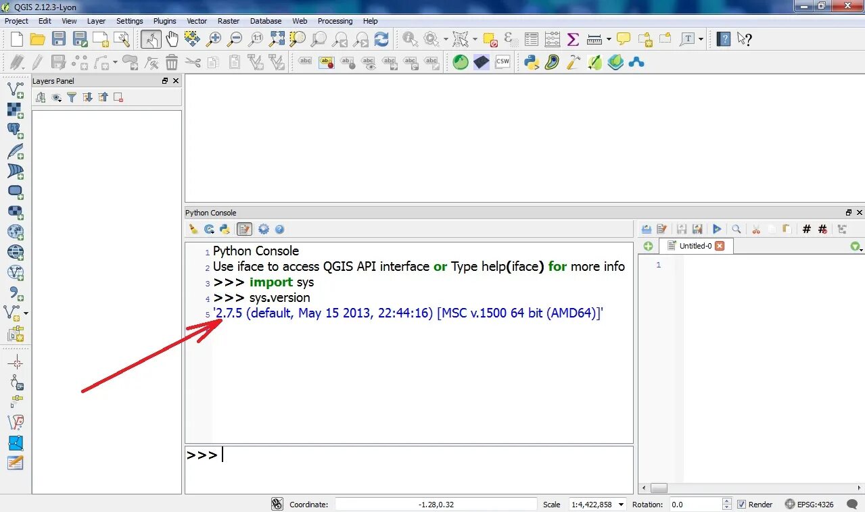This screenshot has height=512, width=865.
Task: Open Python Console from plugins toolbar
Action: pyautogui.click(x=532, y=63)
